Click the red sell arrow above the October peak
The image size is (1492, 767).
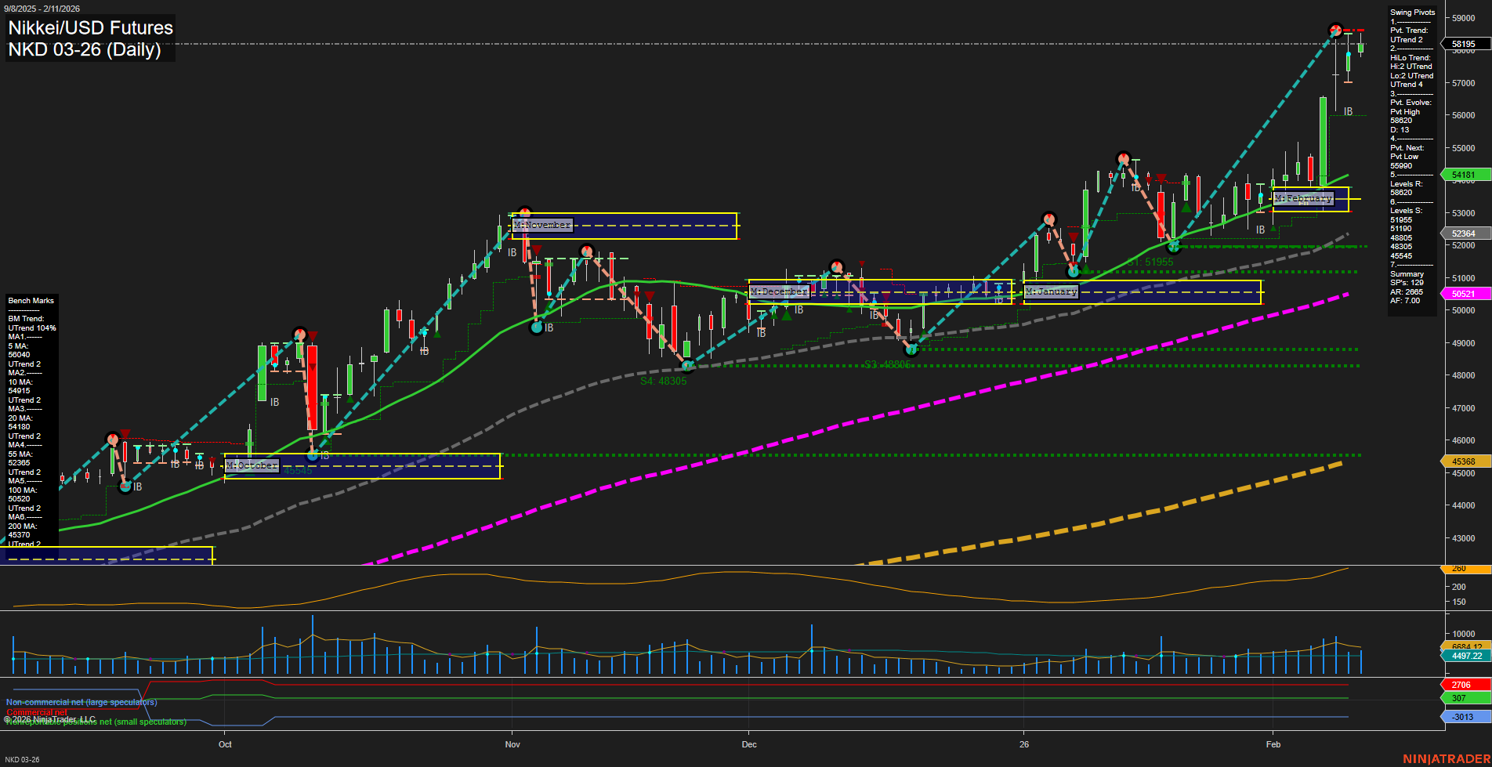312,335
